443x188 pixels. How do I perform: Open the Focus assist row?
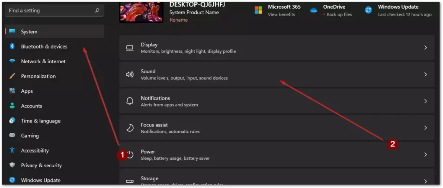[x=277, y=128]
